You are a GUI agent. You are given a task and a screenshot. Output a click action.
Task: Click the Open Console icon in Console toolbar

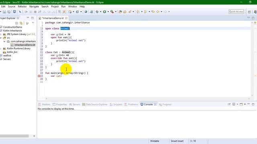pos(241,104)
